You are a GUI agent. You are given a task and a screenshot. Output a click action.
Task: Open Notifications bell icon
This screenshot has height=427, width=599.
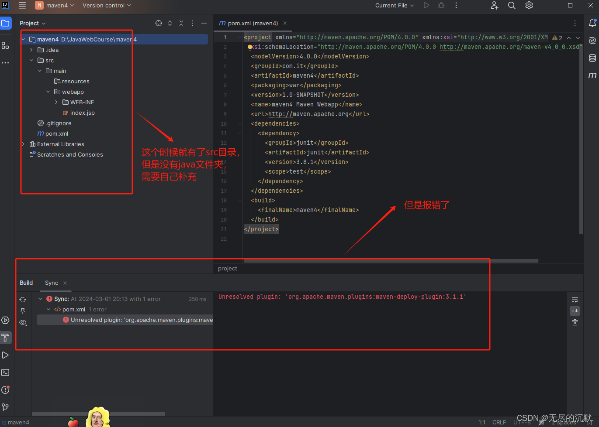tap(592, 23)
